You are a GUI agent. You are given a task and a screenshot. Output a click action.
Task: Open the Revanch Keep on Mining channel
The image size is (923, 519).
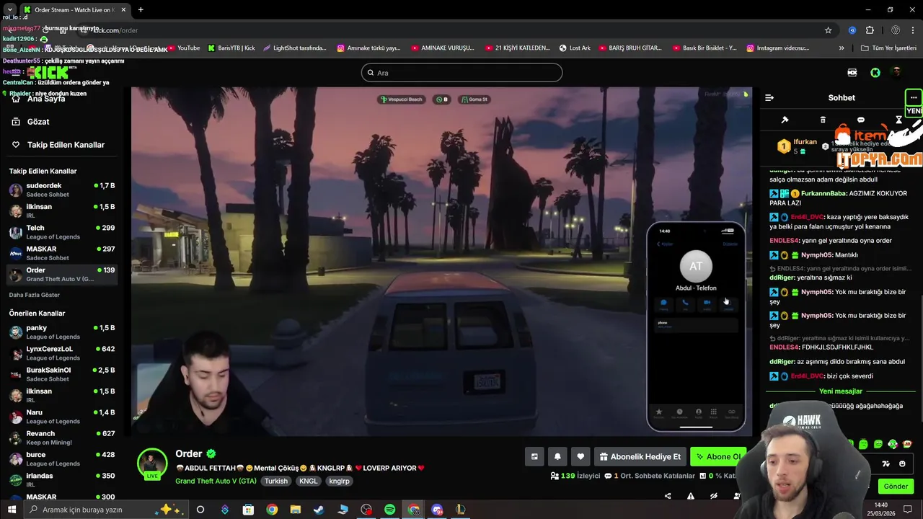[x=61, y=438]
